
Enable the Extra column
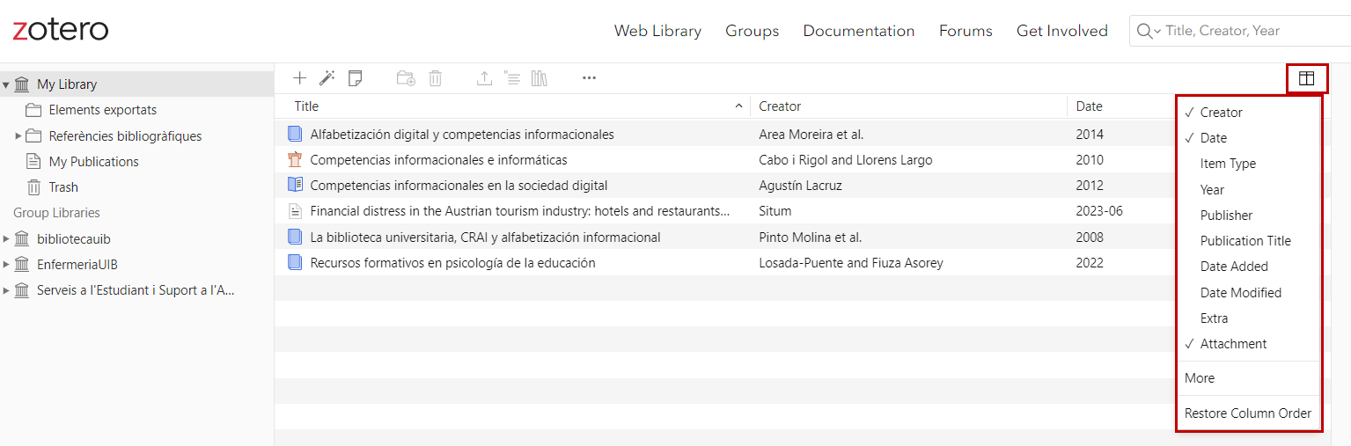1249,318
